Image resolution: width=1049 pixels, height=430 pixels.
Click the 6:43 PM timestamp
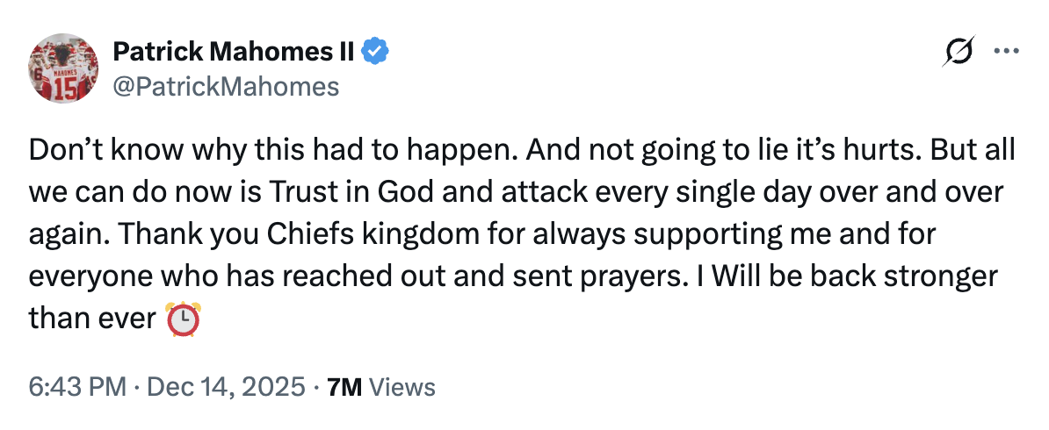coord(77,386)
